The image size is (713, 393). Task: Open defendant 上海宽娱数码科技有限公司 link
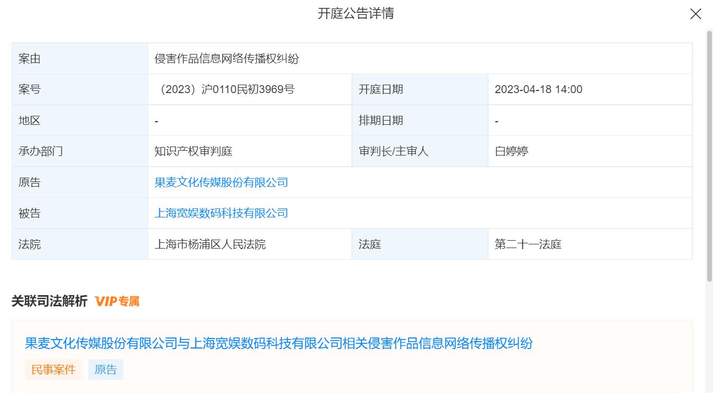pyautogui.click(x=221, y=213)
